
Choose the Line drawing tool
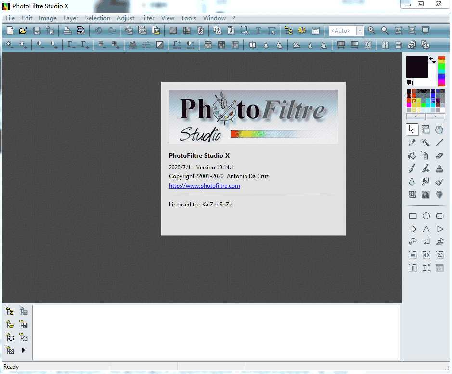[439, 142]
